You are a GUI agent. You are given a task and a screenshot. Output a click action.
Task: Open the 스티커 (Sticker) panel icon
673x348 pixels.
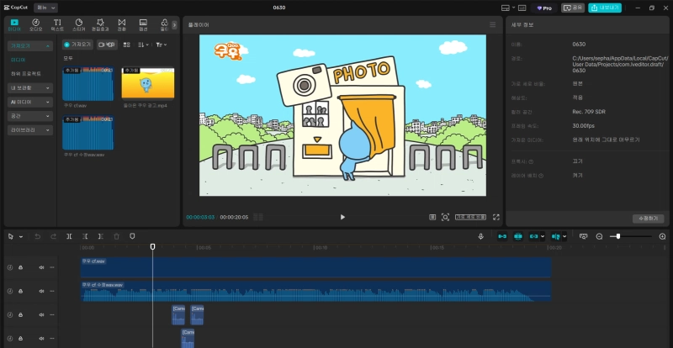coord(78,24)
